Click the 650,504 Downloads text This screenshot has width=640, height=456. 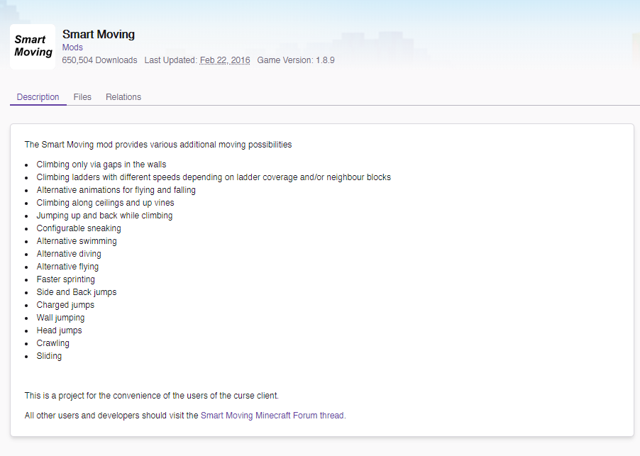click(99, 60)
